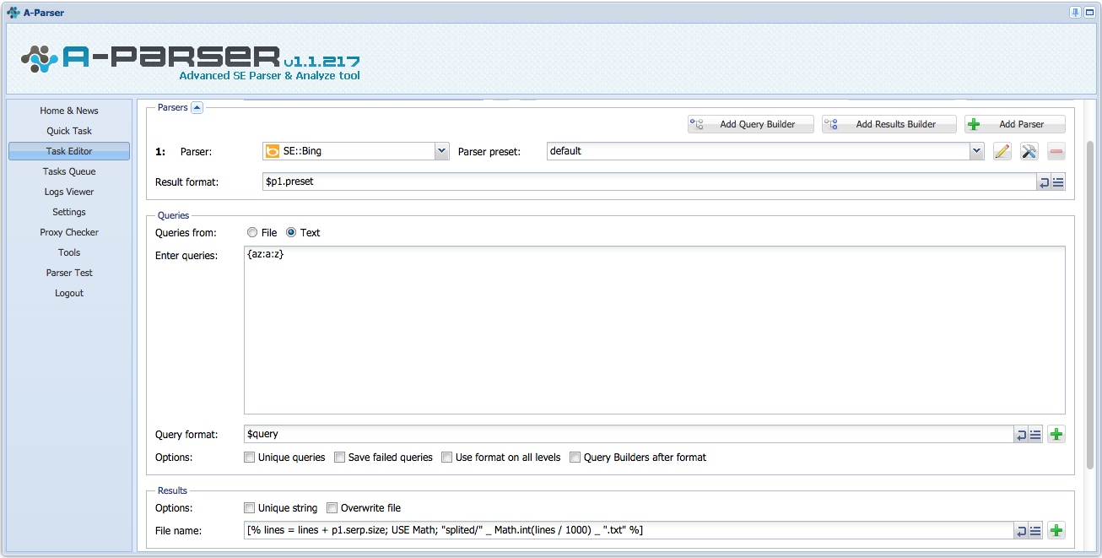This screenshot has height=558, width=1102.
Task: Enable the Unique queries checkbox
Action: pos(249,458)
